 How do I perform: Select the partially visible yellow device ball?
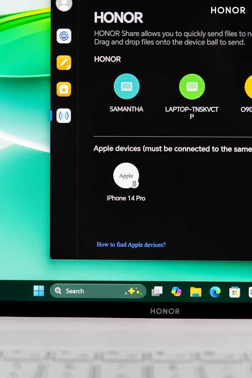[248, 87]
